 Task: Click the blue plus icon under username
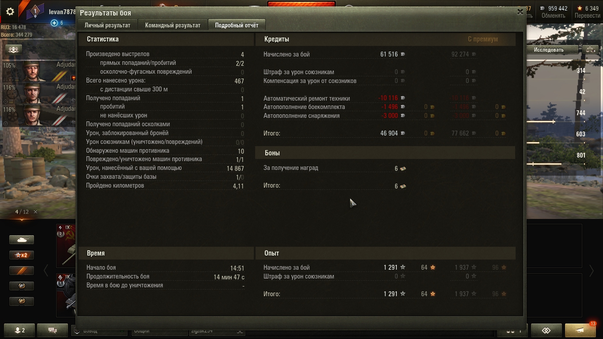54,23
